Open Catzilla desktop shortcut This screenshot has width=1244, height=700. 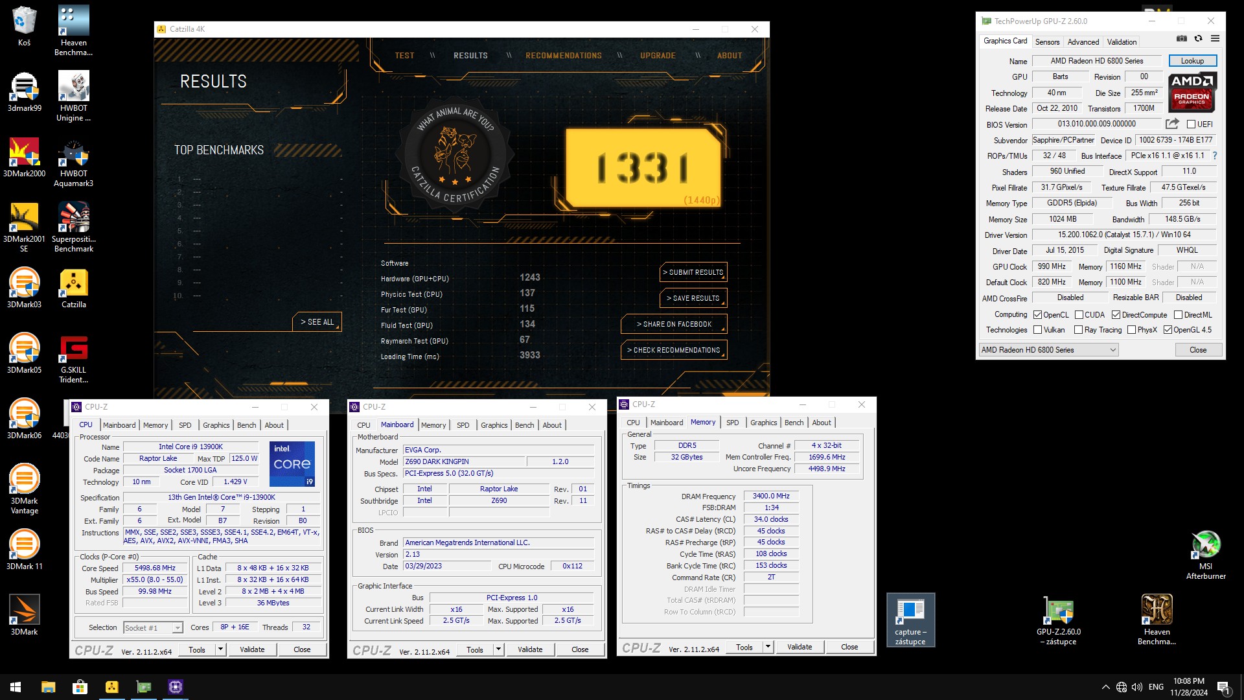click(73, 287)
